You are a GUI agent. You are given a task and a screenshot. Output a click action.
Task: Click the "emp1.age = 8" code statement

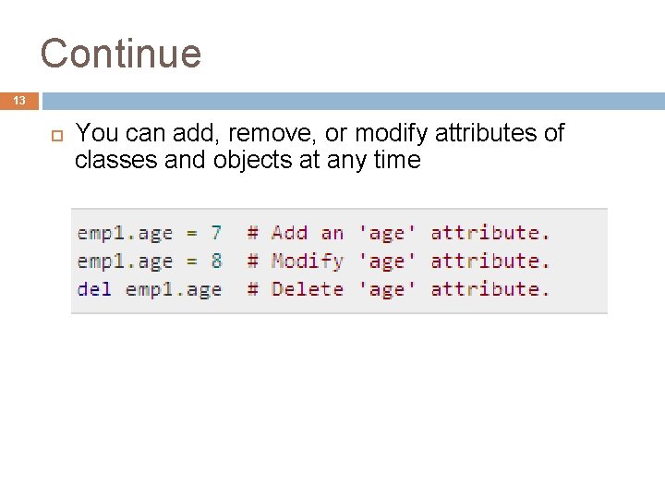(x=149, y=261)
